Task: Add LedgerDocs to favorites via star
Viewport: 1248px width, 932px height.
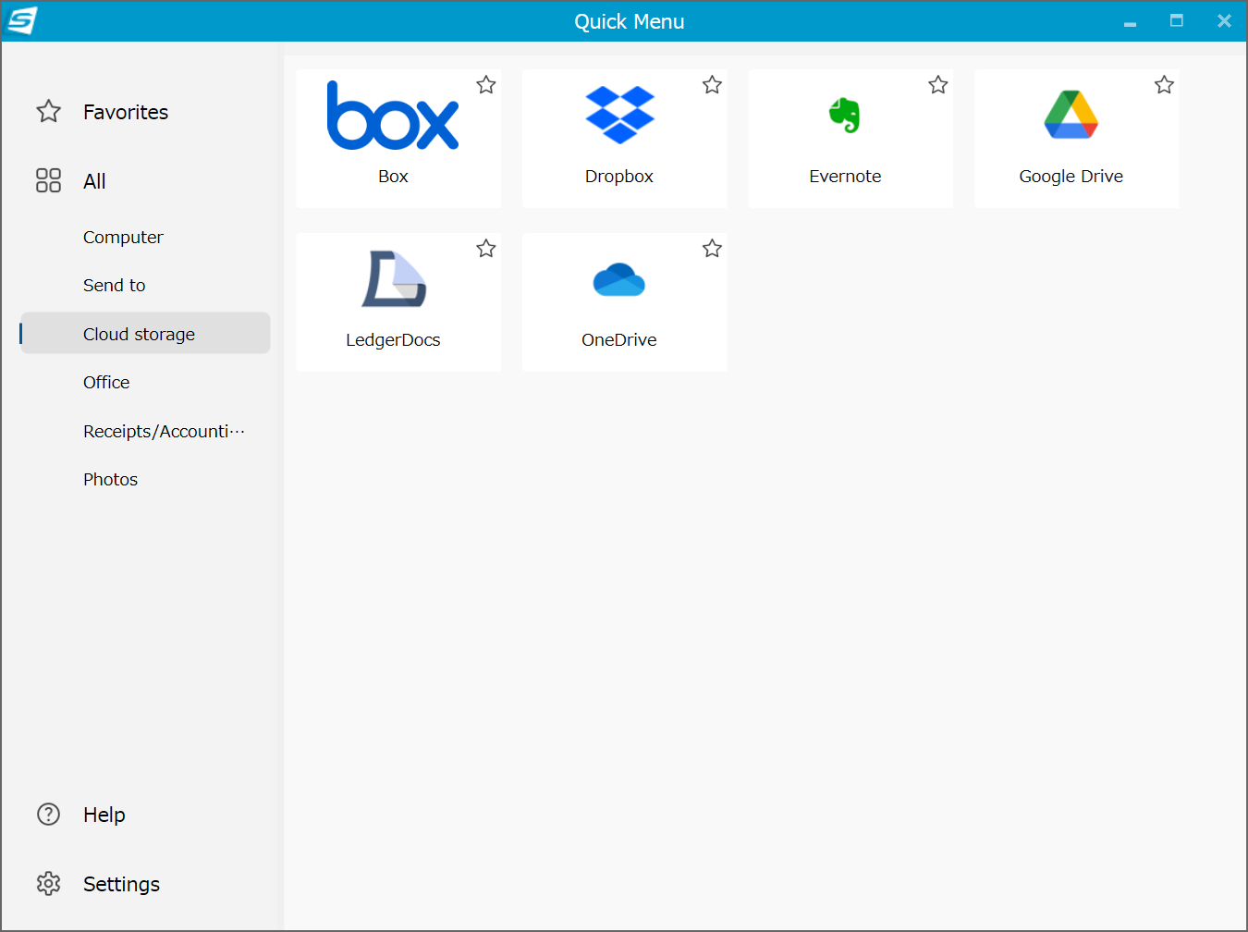Action: (x=486, y=249)
